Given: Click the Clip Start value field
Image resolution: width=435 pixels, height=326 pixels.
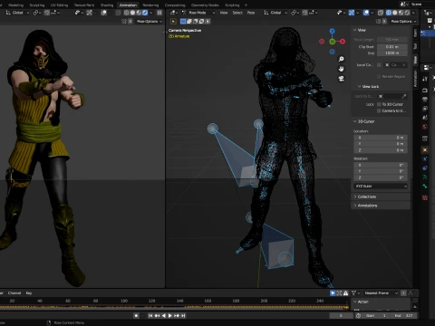Looking at the screenshot, I should tap(391, 47).
